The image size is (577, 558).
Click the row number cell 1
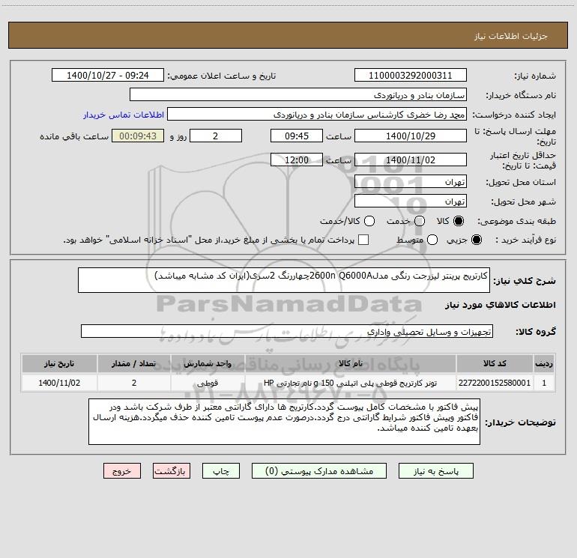[544, 383]
